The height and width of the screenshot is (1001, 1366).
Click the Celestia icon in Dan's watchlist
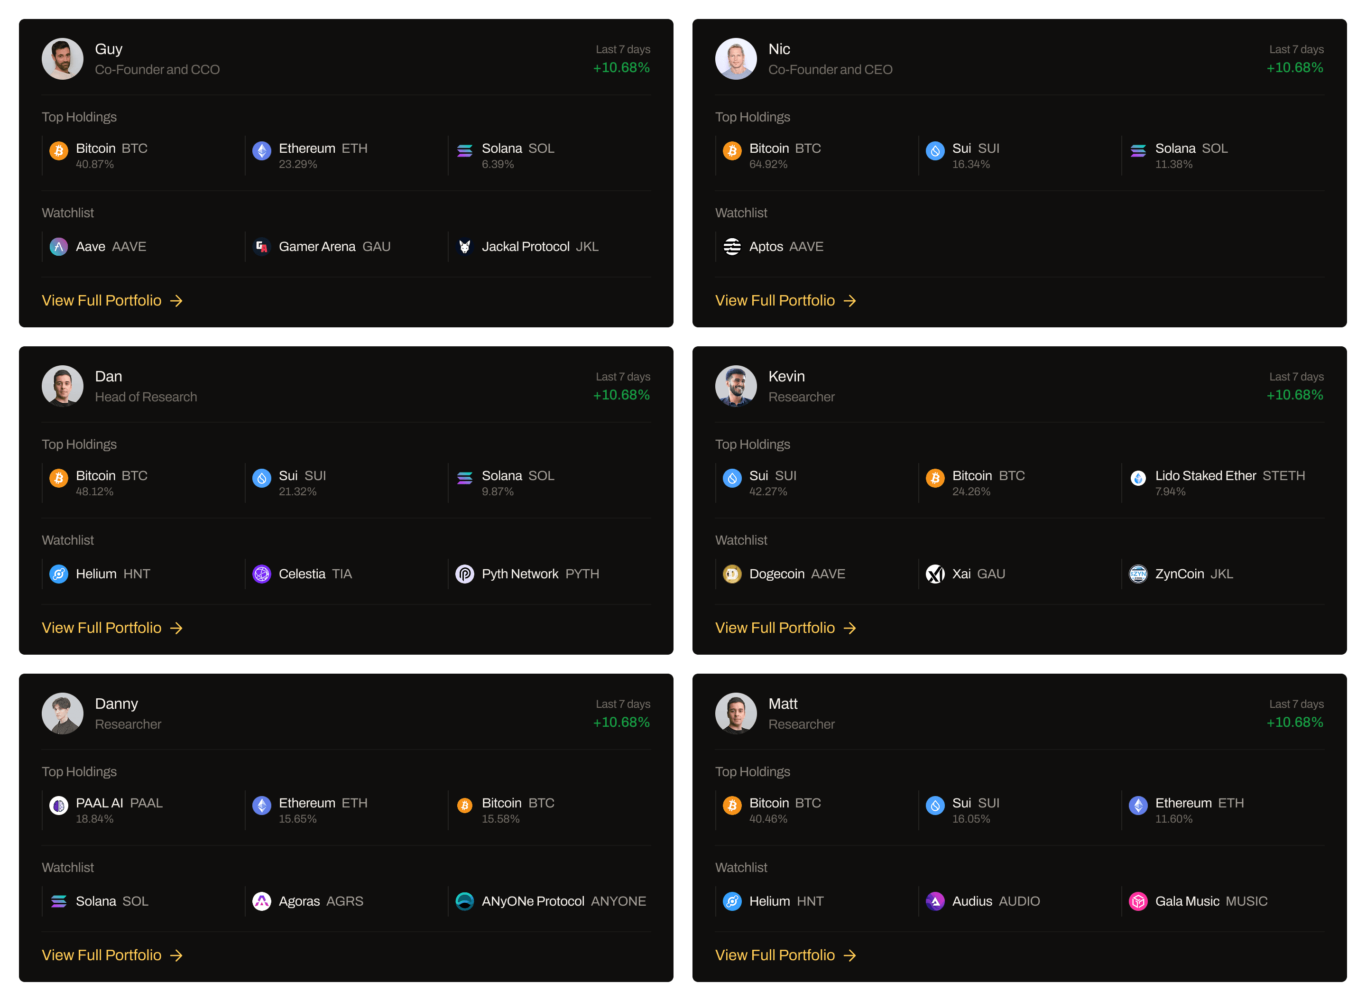[262, 574]
